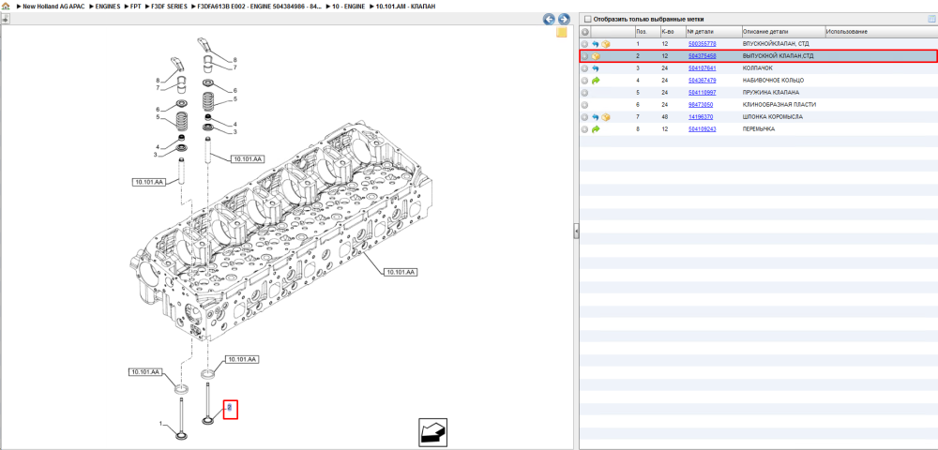Screen dimensions: 938x450
Task: Open the table column settings icon
Action: point(930,19)
